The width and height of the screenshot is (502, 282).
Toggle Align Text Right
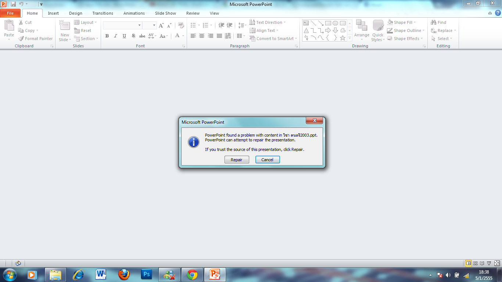point(211,36)
